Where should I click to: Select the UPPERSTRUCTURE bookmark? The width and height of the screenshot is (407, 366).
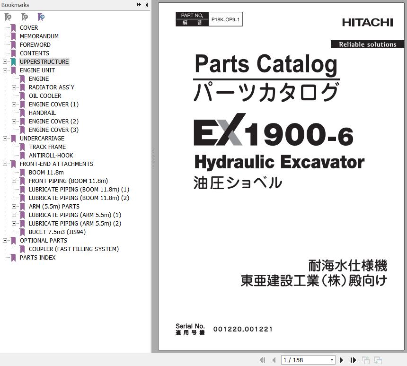[44, 62]
